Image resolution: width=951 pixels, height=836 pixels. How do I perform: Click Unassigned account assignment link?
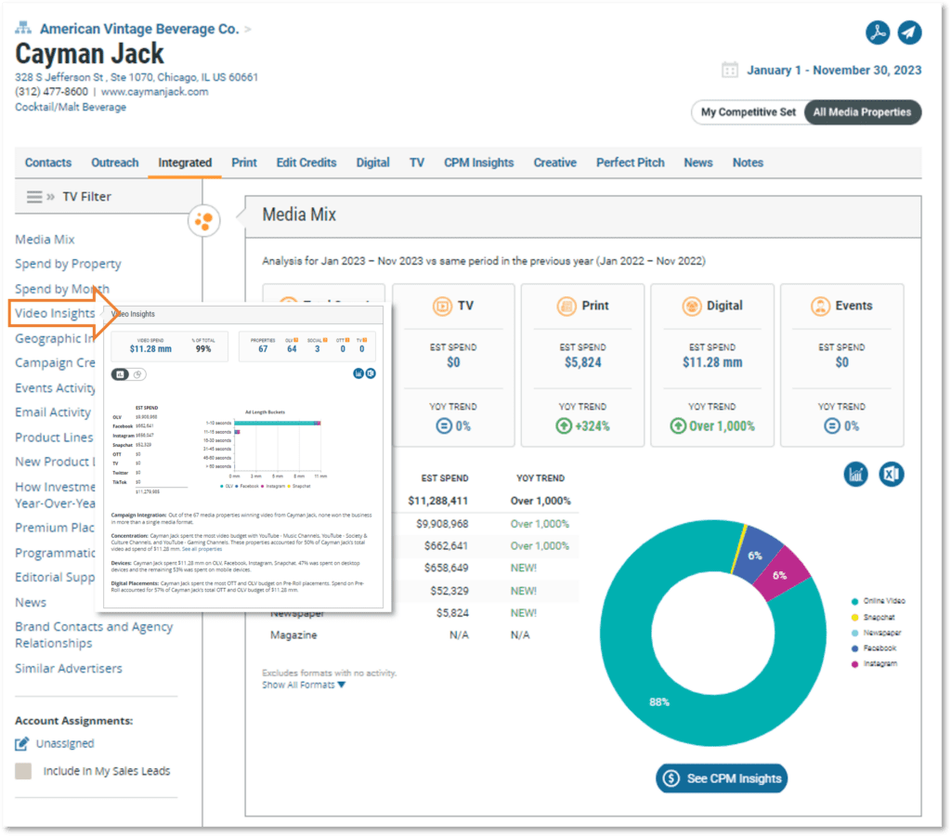tap(65, 743)
